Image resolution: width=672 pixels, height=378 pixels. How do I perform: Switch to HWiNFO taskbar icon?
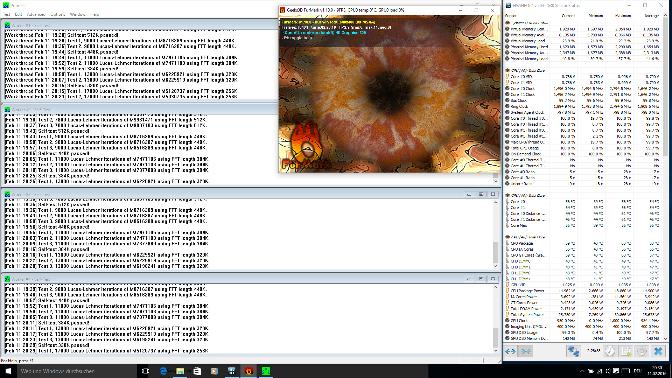232,371
